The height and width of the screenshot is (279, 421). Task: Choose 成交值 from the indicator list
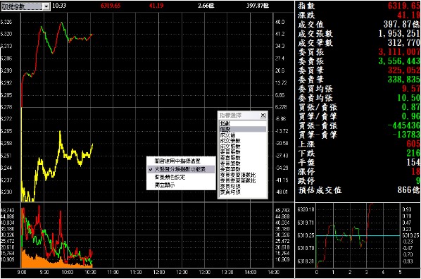[227, 135]
